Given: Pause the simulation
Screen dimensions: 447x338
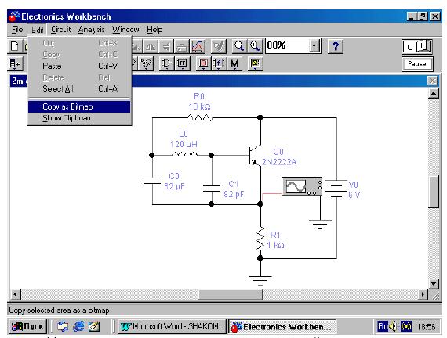Looking at the screenshot, I should point(417,63).
